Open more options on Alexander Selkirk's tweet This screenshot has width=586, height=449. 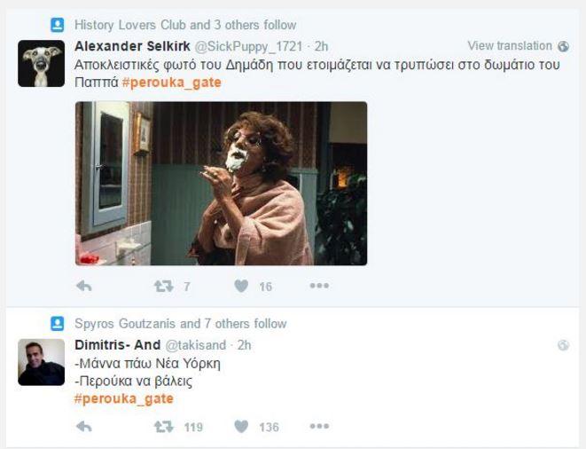[x=319, y=286]
